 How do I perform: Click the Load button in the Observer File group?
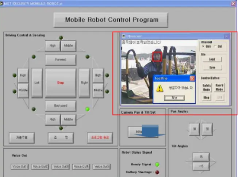[212, 59]
